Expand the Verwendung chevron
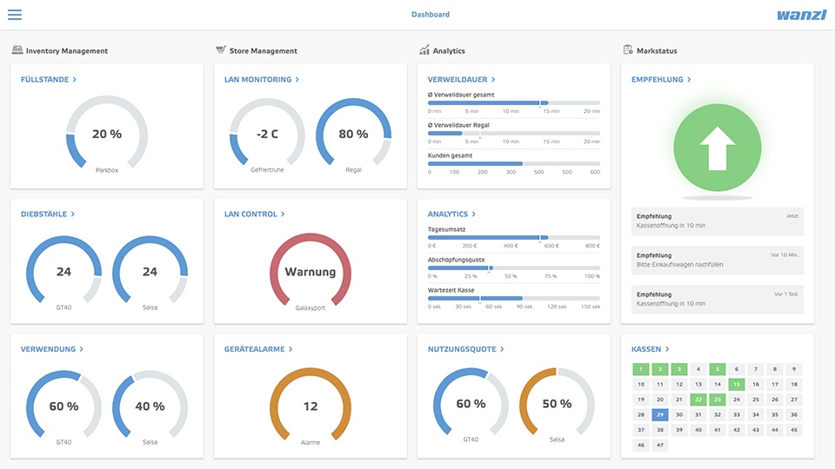Image resolution: width=835 pixels, height=469 pixels. (x=82, y=349)
